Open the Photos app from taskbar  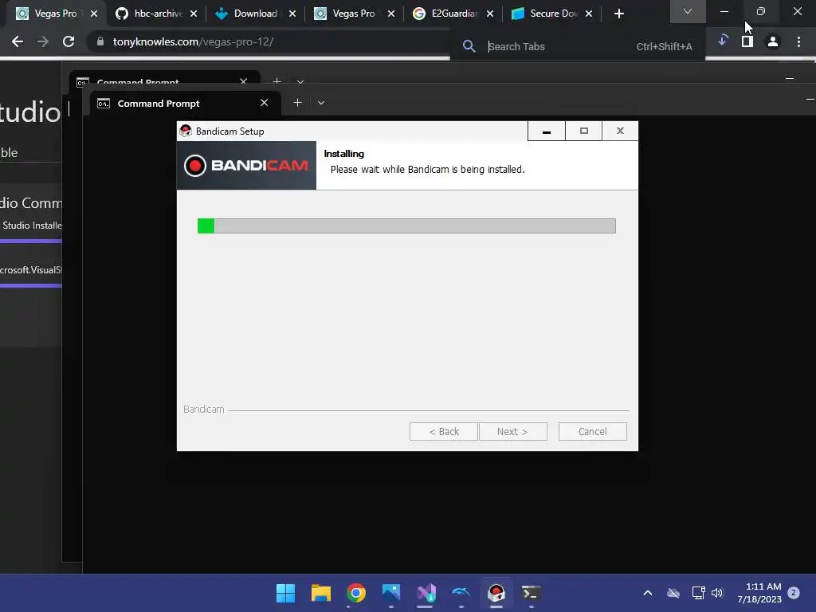[x=390, y=593]
